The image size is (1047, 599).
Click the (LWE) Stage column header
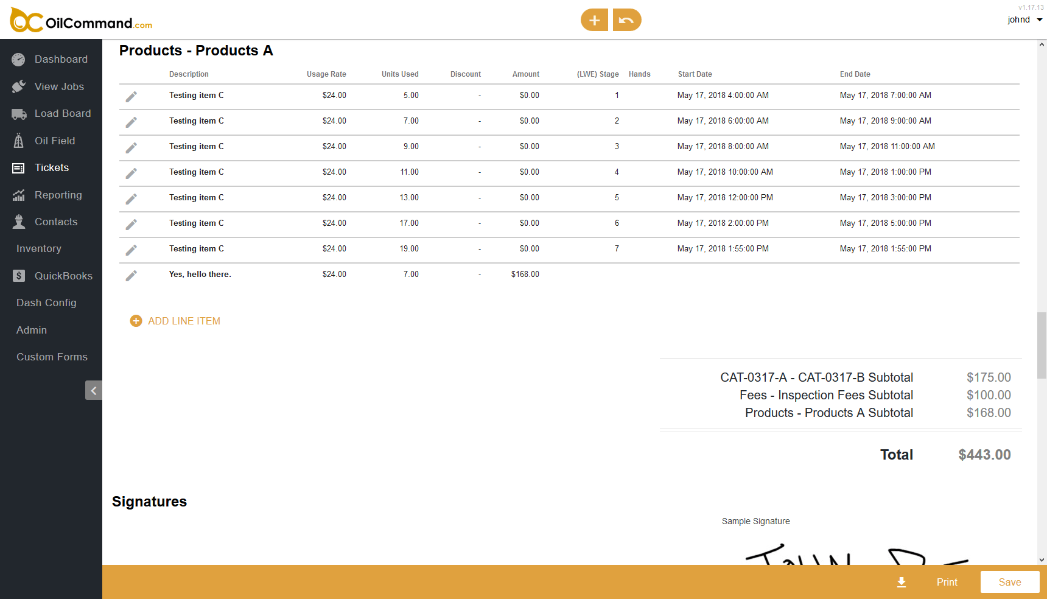tap(598, 74)
